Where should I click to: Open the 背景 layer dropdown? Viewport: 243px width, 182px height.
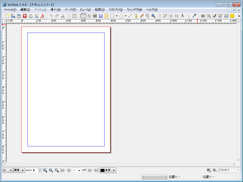pyautogui.click(x=108, y=170)
